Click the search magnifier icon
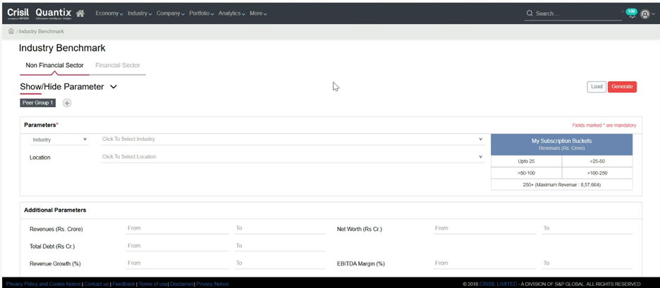The width and height of the screenshot is (660, 288). [x=530, y=13]
